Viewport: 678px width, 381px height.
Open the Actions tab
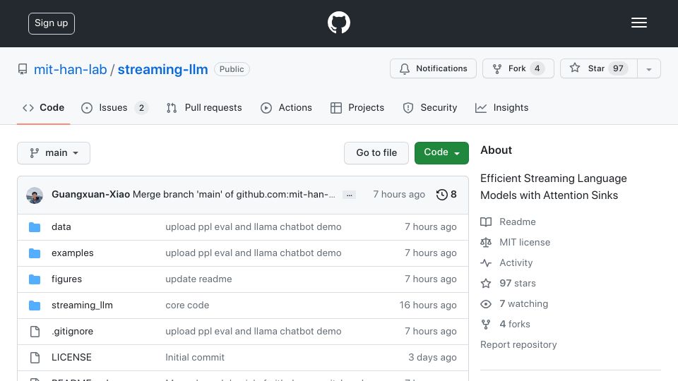pyautogui.click(x=286, y=107)
